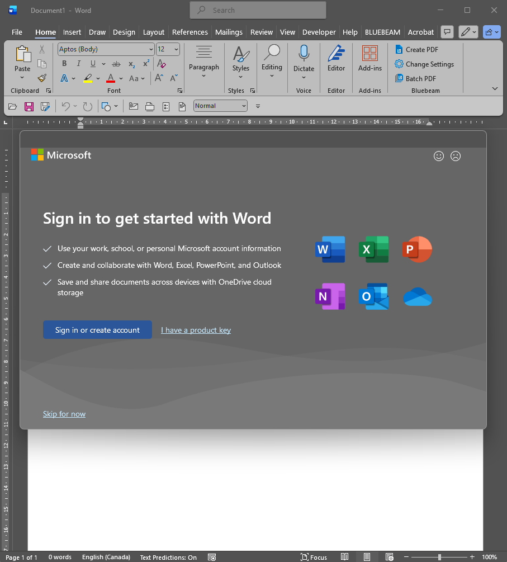507x562 pixels.
Task: Click the Bluebeam Create PDF icon
Action: (399, 49)
